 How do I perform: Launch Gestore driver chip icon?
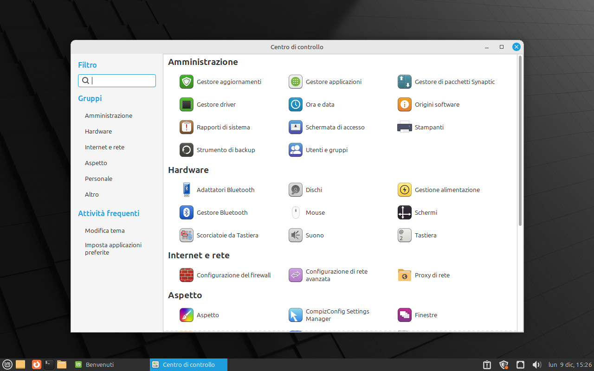click(x=187, y=104)
